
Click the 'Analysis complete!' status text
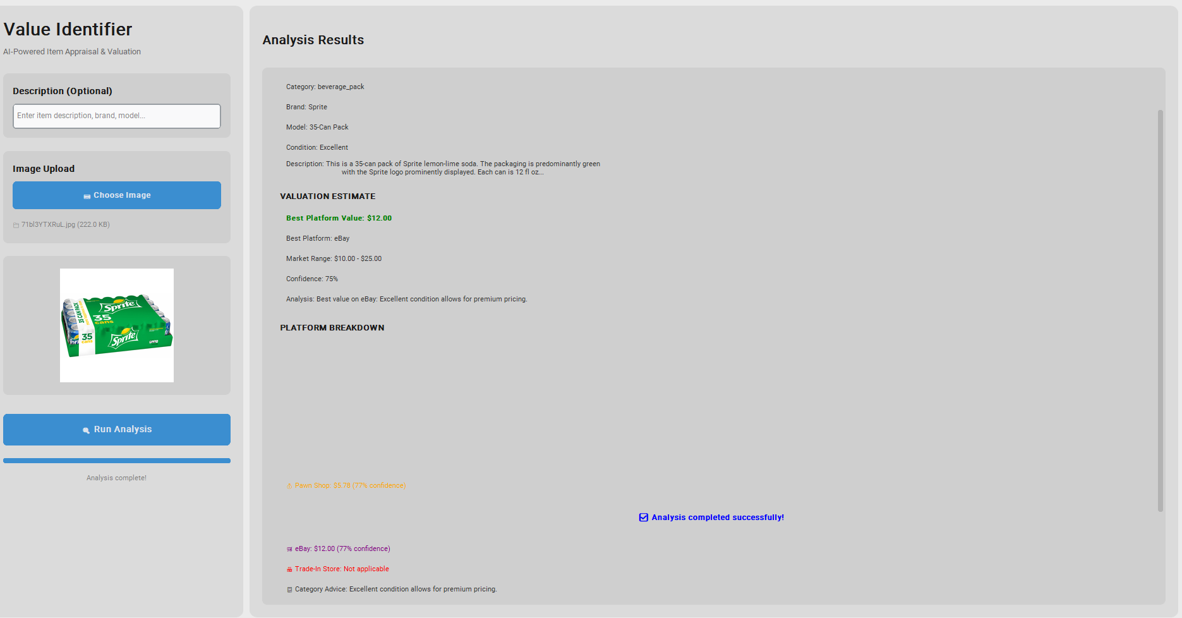(x=117, y=478)
